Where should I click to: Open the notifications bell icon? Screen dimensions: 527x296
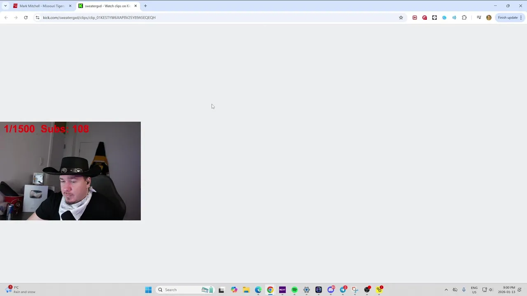pyautogui.click(x=520, y=290)
